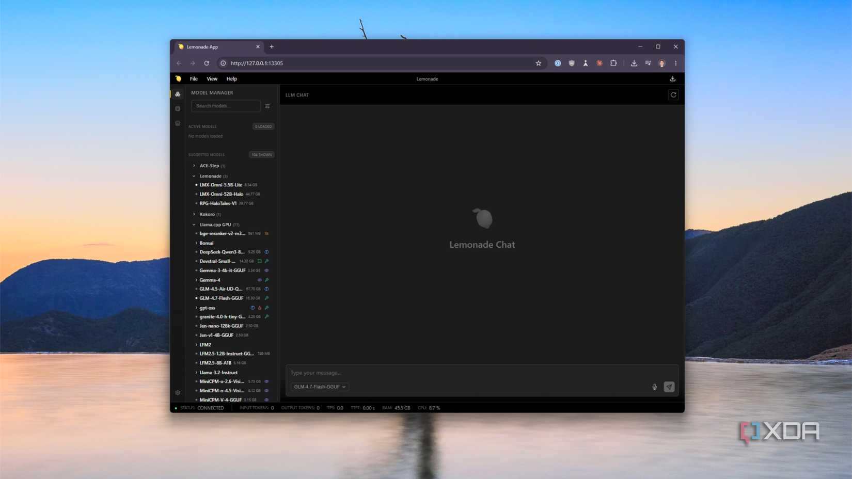Open the browser three-dot menu

[675, 63]
